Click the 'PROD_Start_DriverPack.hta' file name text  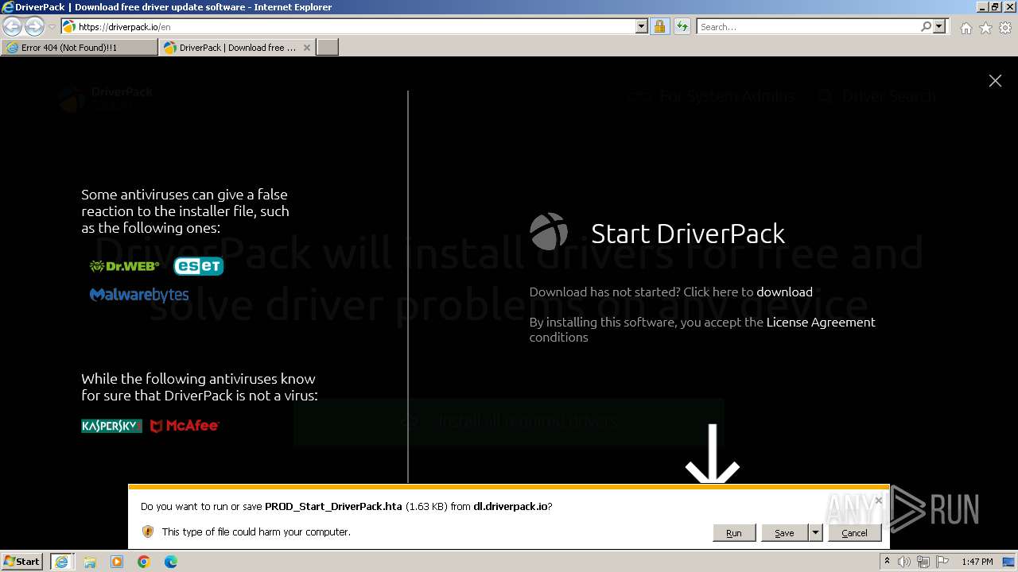pyautogui.click(x=333, y=506)
